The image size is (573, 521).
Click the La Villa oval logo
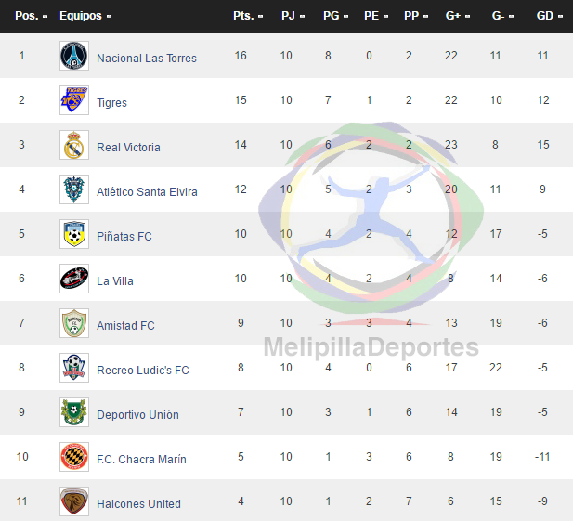[74, 279]
